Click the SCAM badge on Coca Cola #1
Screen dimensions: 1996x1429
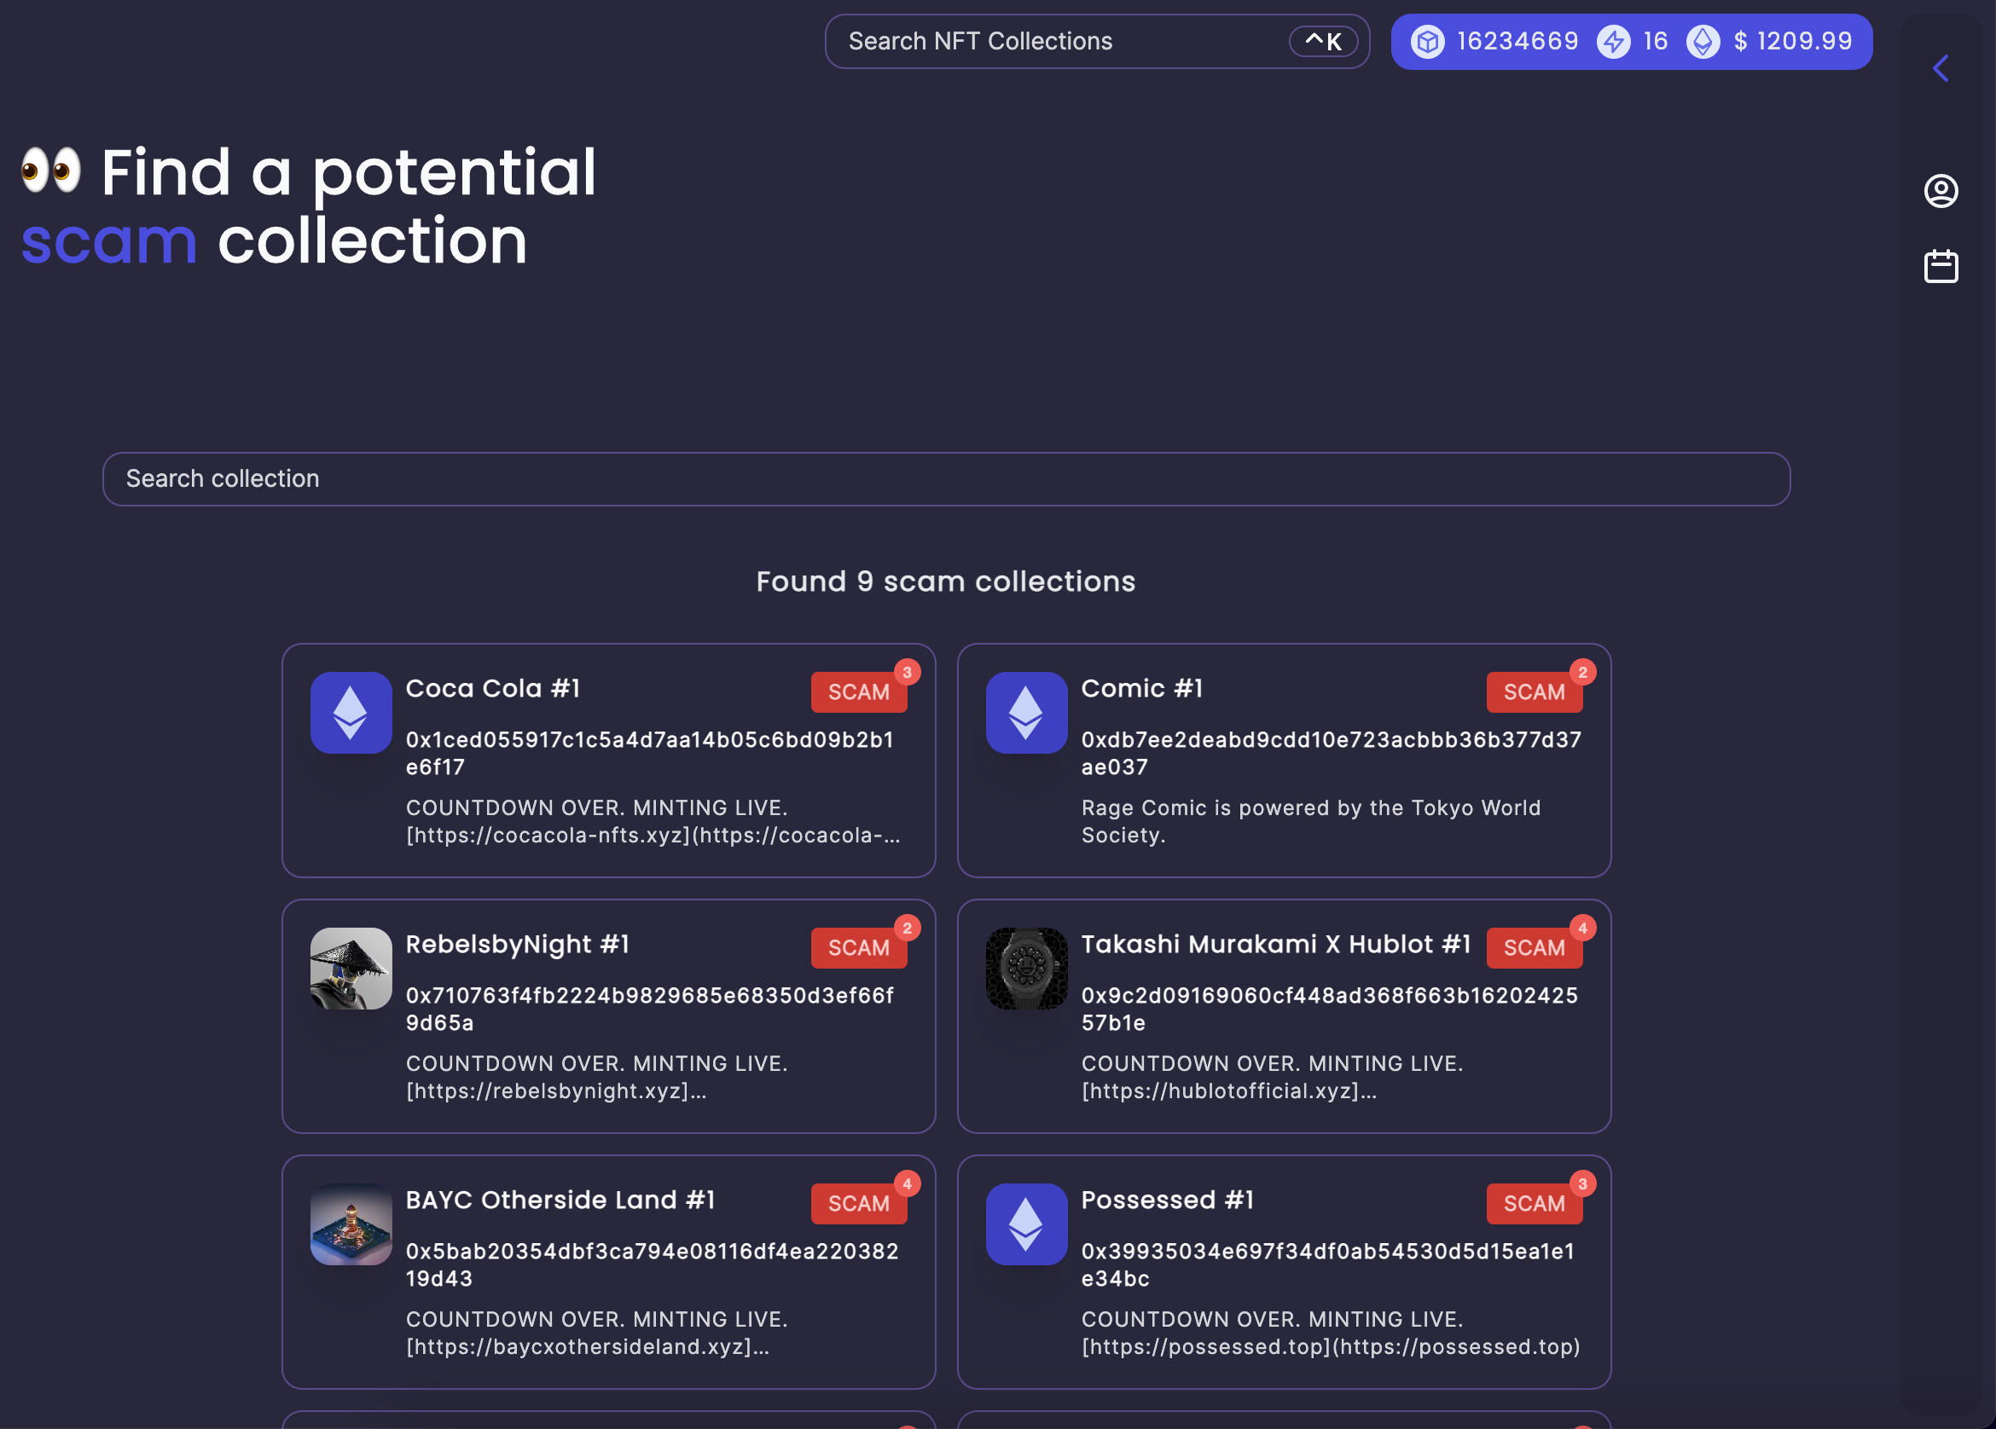859,691
